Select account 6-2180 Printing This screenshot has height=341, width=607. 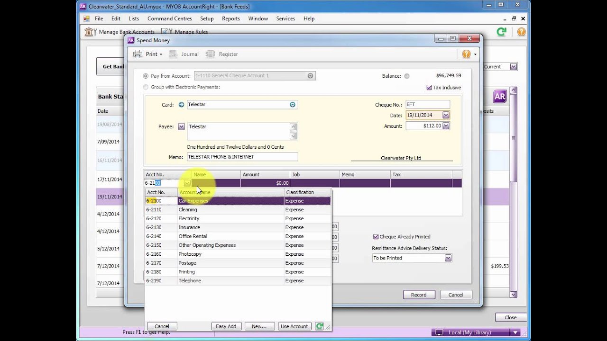[238, 272]
